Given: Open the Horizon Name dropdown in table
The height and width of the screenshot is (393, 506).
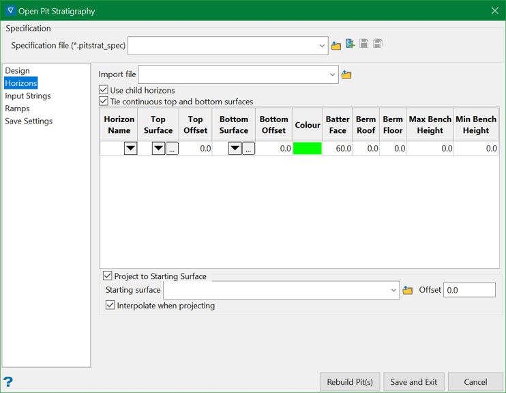Looking at the screenshot, I should 130,148.
